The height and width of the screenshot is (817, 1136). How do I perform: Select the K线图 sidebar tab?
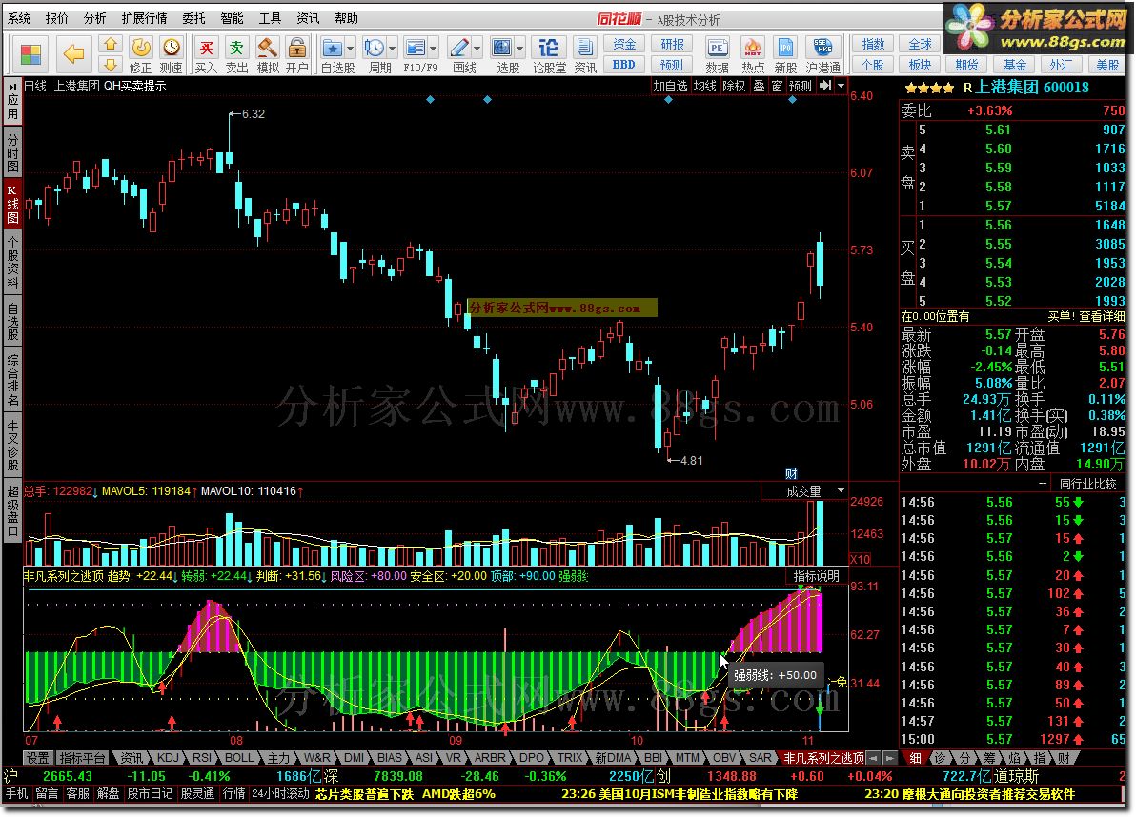(12, 204)
